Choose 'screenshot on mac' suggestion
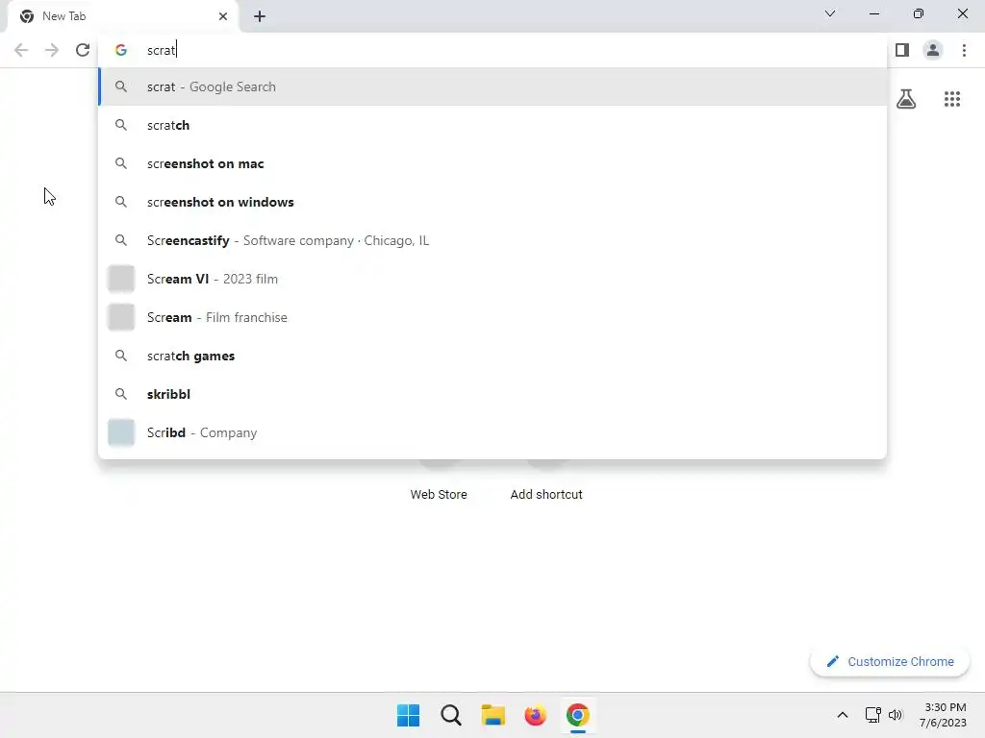Viewport: 985px width, 738px height. click(492, 163)
